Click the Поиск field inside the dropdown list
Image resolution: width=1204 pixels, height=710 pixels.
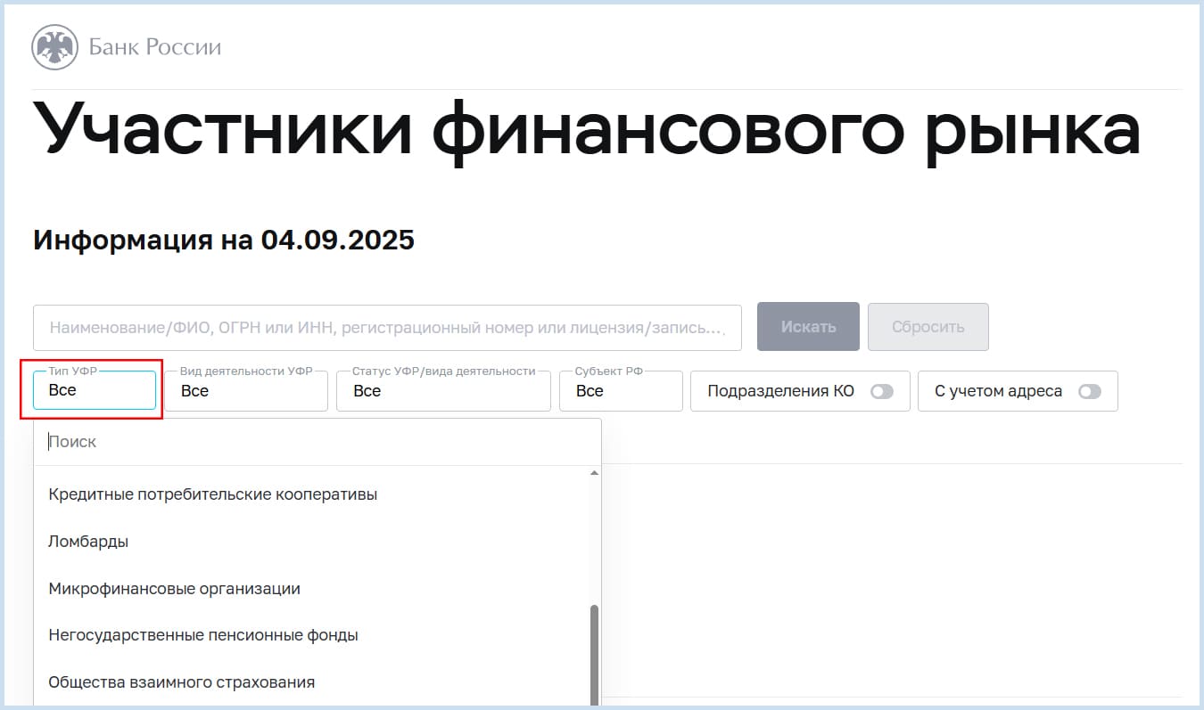click(x=317, y=442)
